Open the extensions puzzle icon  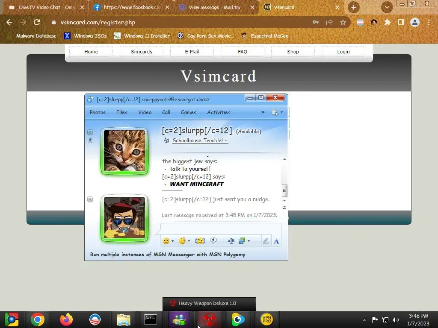(x=387, y=22)
